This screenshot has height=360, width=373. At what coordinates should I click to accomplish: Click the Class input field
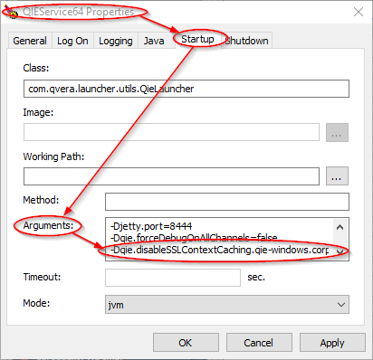186,89
